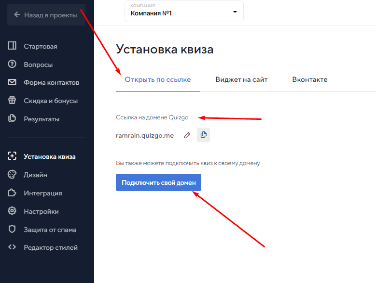Screen dimensions: 376x283
Task: Click the puzzle icon for Интеграция
Action: point(13,193)
